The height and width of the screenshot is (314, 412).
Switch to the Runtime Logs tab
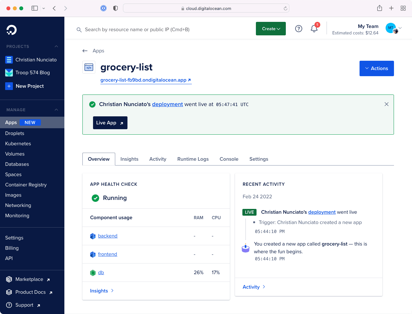click(x=193, y=159)
